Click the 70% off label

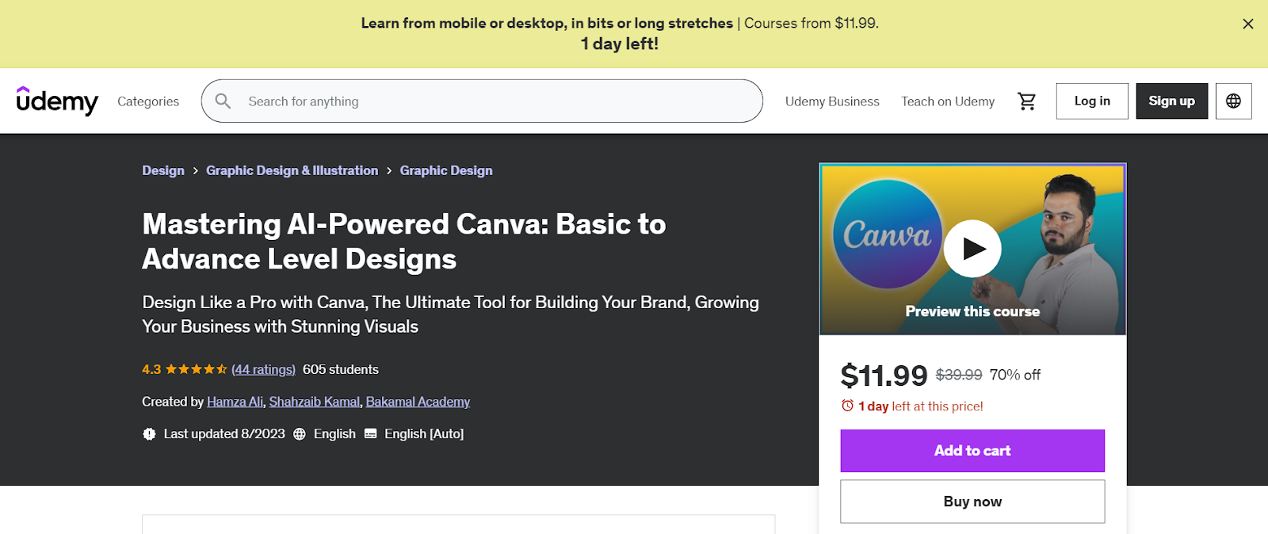(1015, 375)
